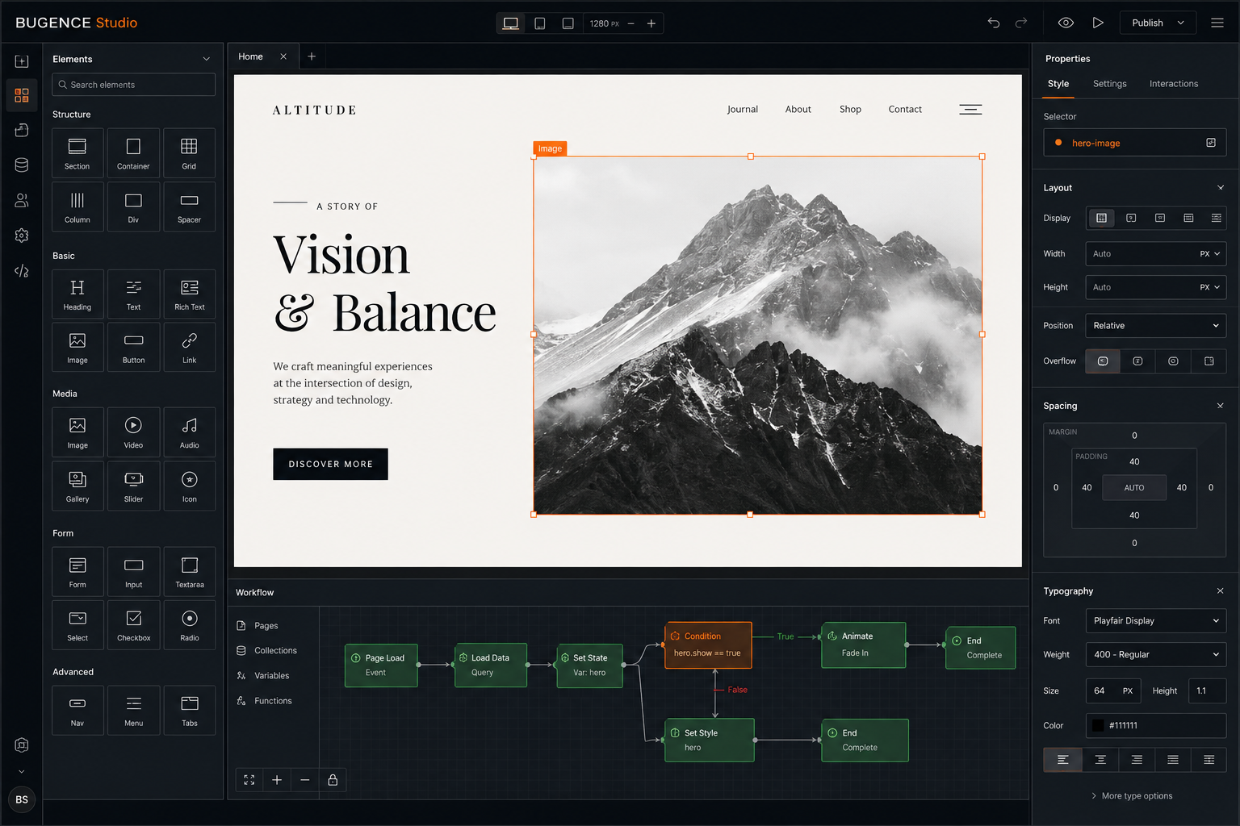Viewport: 1240px width, 826px height.
Task: Add a new page tab
Action: pyautogui.click(x=312, y=56)
